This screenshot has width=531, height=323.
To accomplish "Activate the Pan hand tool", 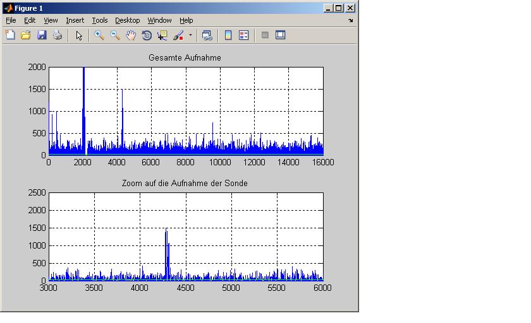I will pos(131,35).
